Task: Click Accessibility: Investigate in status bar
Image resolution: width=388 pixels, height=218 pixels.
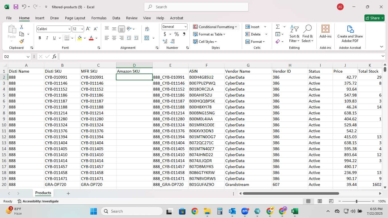Action: 38,201
